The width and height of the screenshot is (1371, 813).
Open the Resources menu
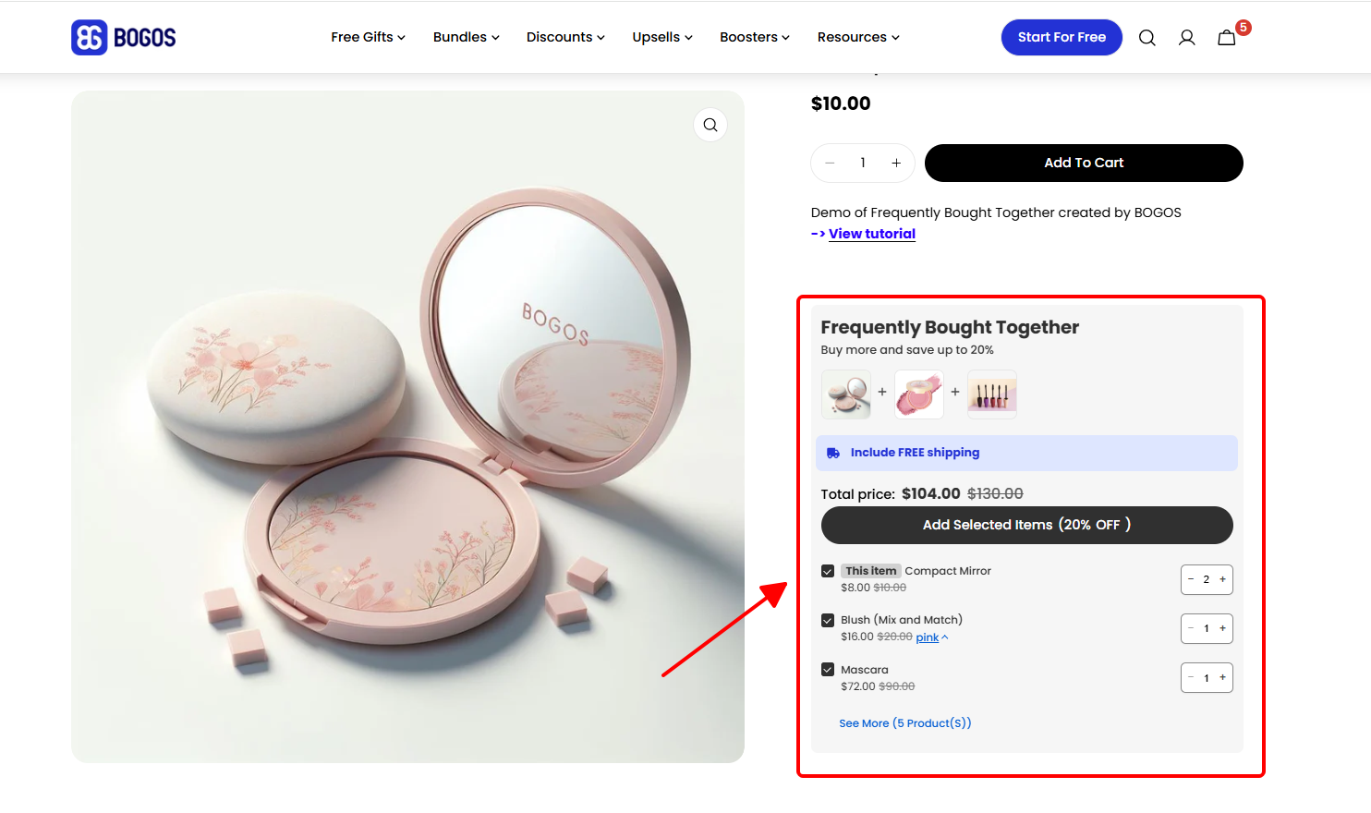pos(857,37)
